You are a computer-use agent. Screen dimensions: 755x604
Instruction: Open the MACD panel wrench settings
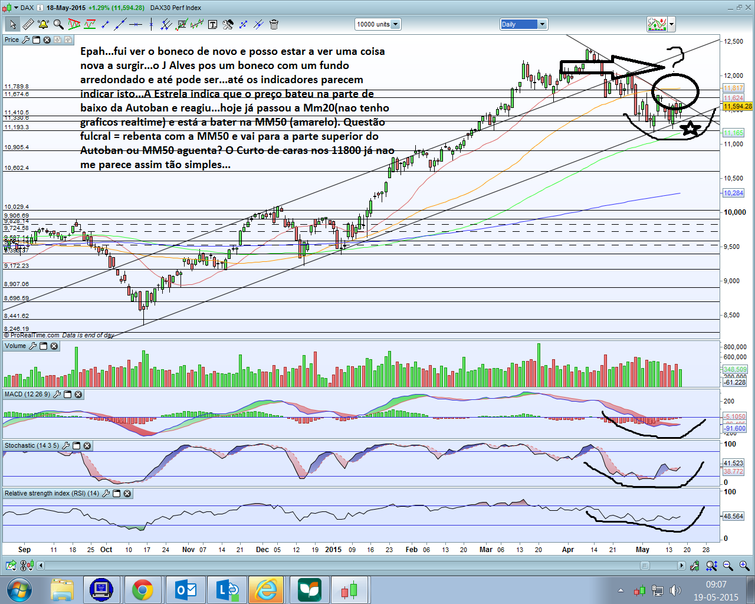tap(57, 394)
